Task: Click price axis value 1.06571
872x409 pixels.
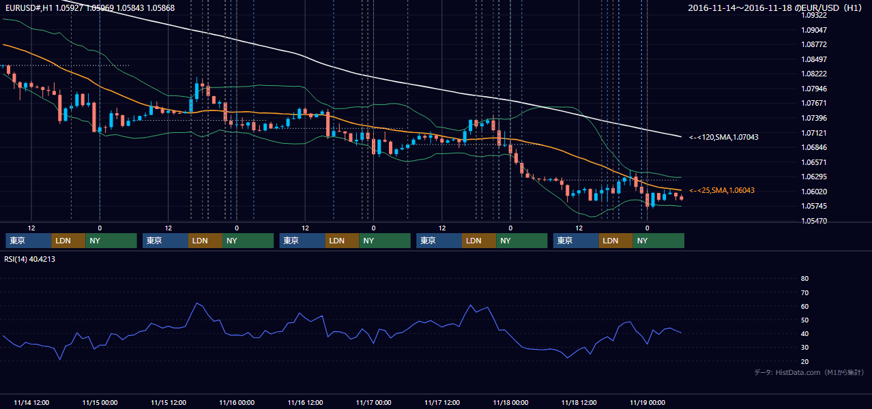Action: [x=813, y=162]
